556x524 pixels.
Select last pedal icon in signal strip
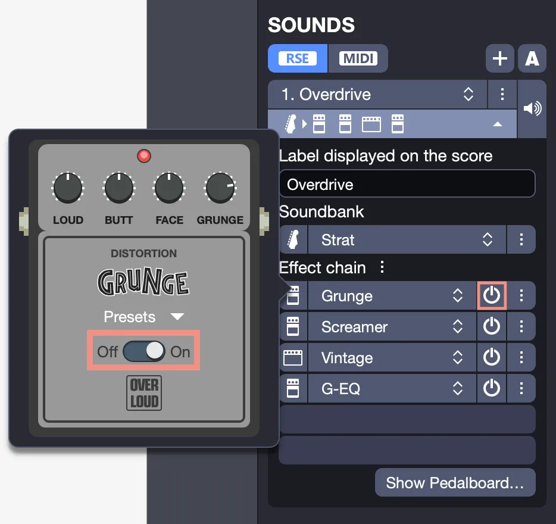(x=398, y=124)
